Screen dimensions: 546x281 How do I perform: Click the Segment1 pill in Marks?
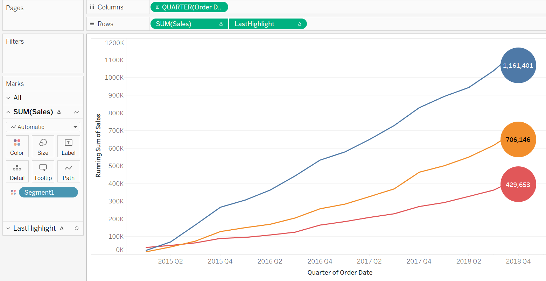pos(48,192)
